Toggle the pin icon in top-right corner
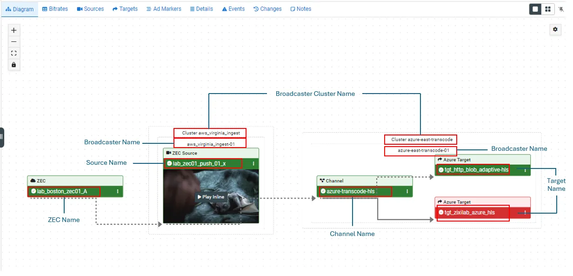Screen dimensions: 573x276 [x=561, y=9]
